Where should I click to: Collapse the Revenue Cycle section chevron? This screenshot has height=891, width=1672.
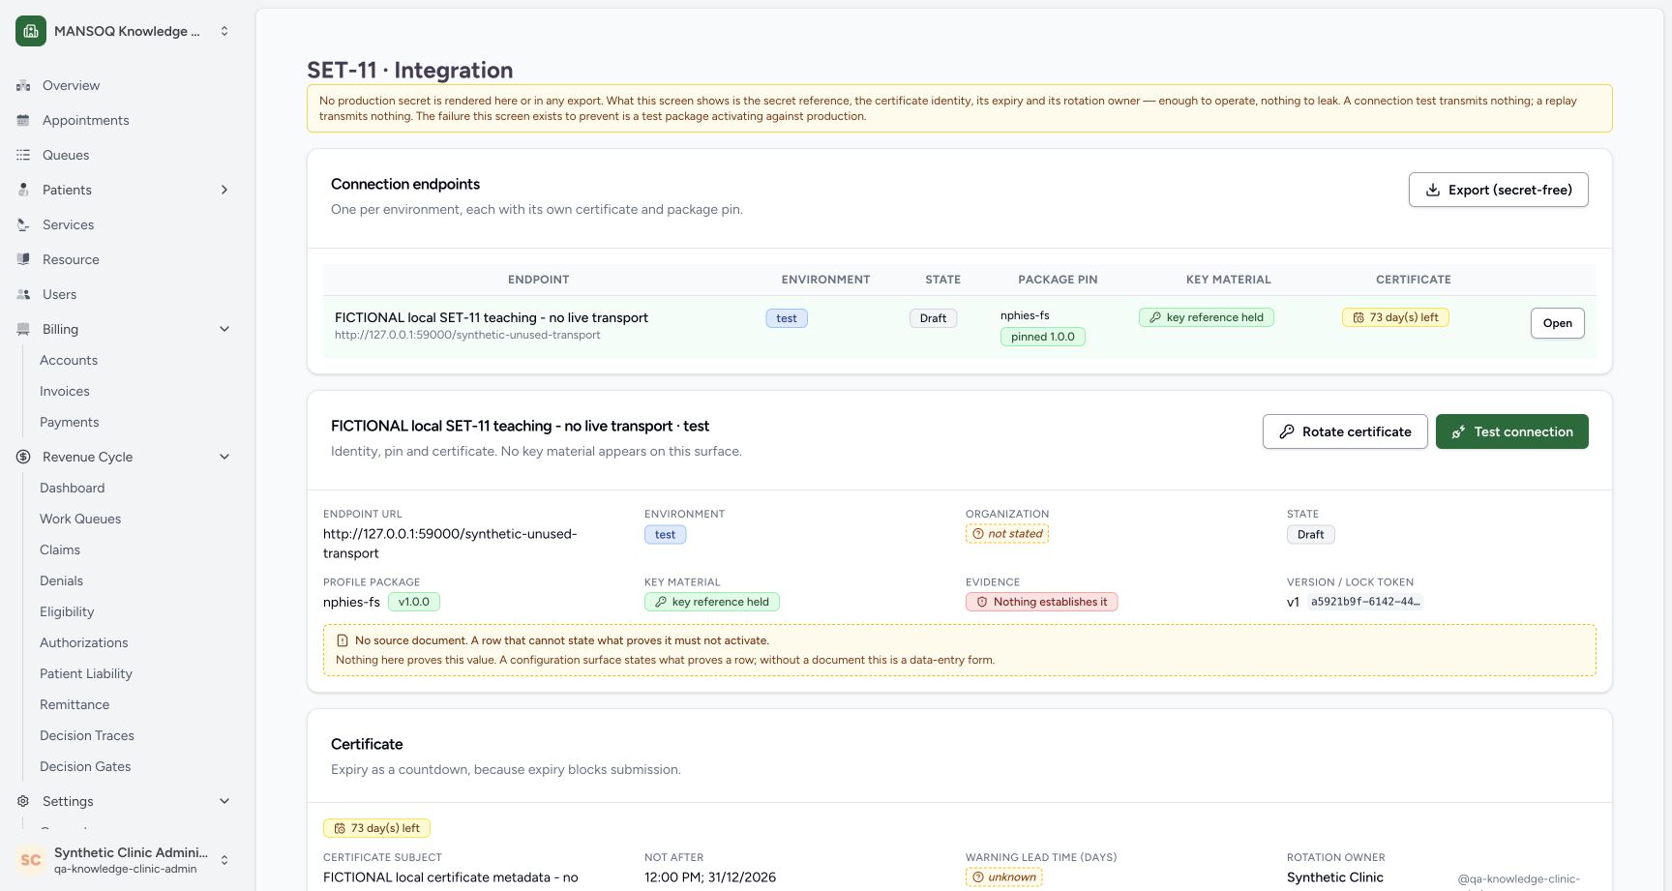click(224, 457)
